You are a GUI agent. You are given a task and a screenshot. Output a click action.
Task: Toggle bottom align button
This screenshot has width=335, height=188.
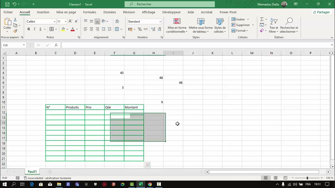click(x=97, y=21)
